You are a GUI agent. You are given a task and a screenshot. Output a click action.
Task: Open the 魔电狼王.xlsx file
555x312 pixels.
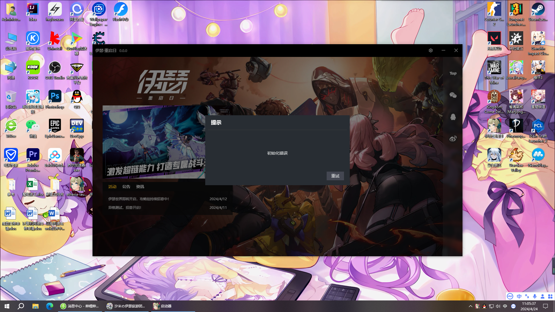[33, 187]
